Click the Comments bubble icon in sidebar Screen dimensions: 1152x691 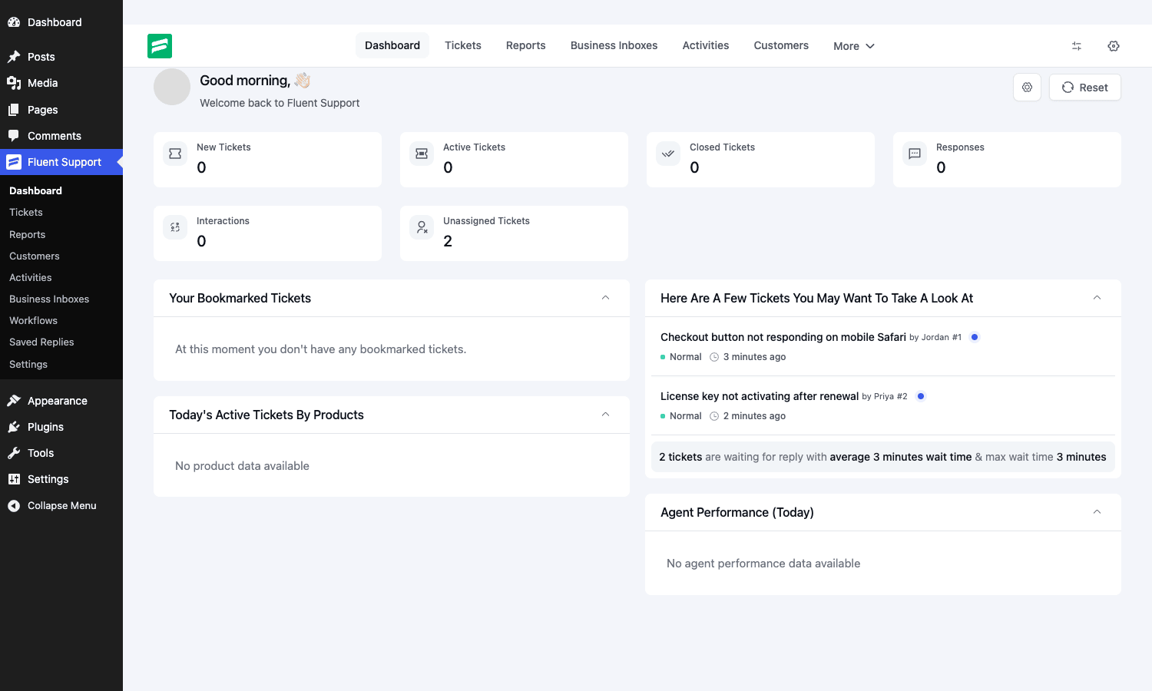click(x=14, y=136)
